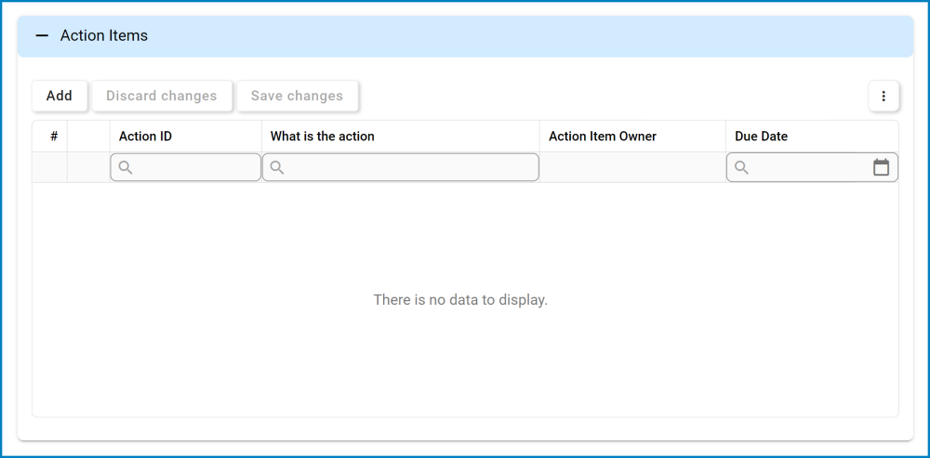Click the Action Items header title
The height and width of the screenshot is (458, 930).
pos(104,36)
